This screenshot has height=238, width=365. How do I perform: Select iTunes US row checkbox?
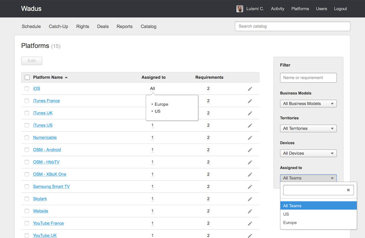click(x=27, y=125)
